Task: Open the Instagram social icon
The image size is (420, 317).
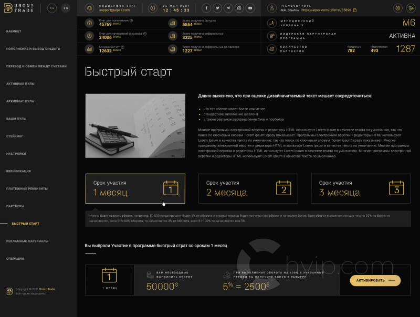Action: point(239,8)
